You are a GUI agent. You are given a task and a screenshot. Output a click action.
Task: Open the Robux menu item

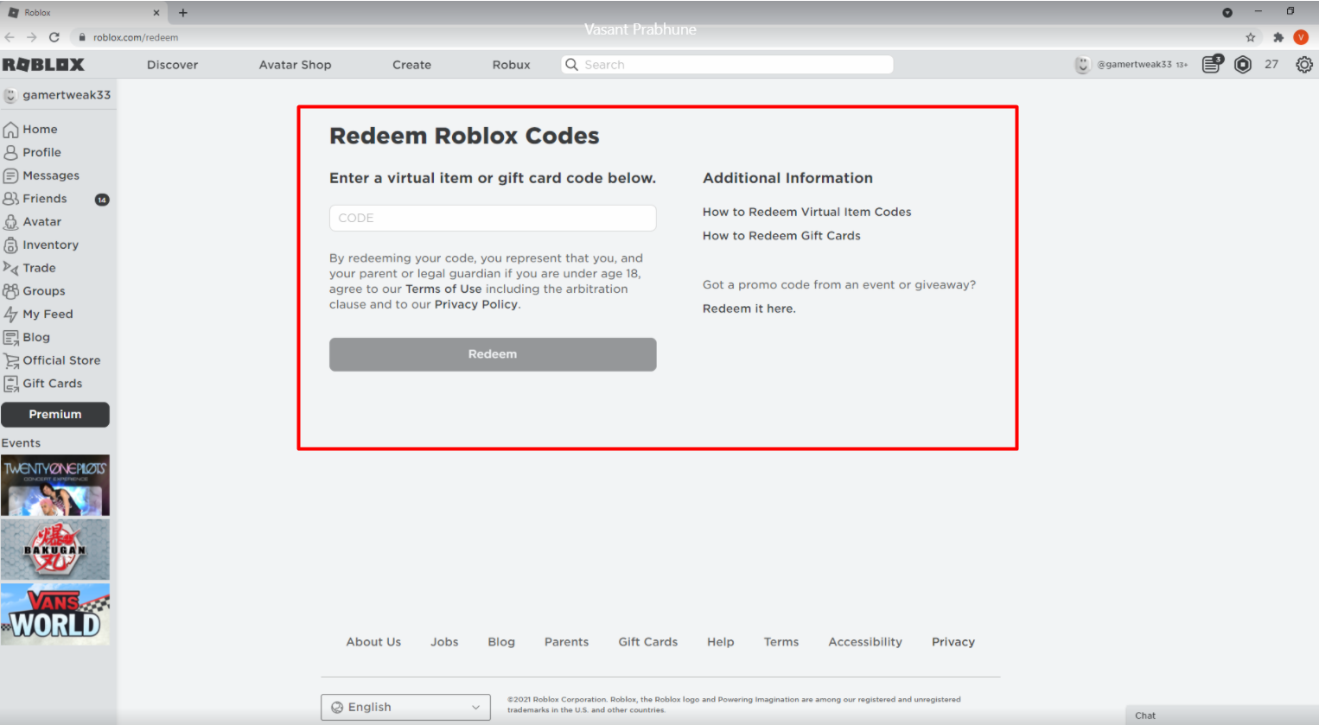coord(512,65)
